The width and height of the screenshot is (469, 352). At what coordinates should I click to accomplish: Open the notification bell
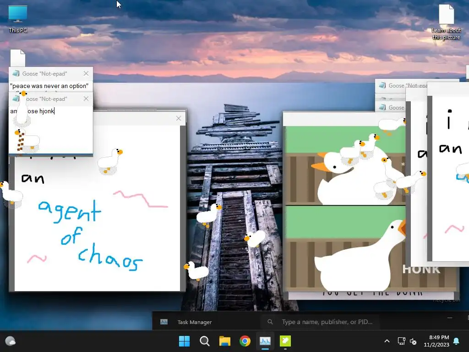click(x=457, y=341)
